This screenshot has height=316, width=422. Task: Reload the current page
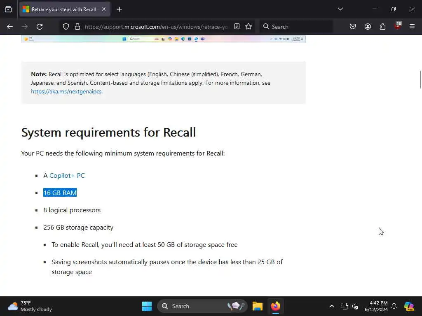pos(40,27)
